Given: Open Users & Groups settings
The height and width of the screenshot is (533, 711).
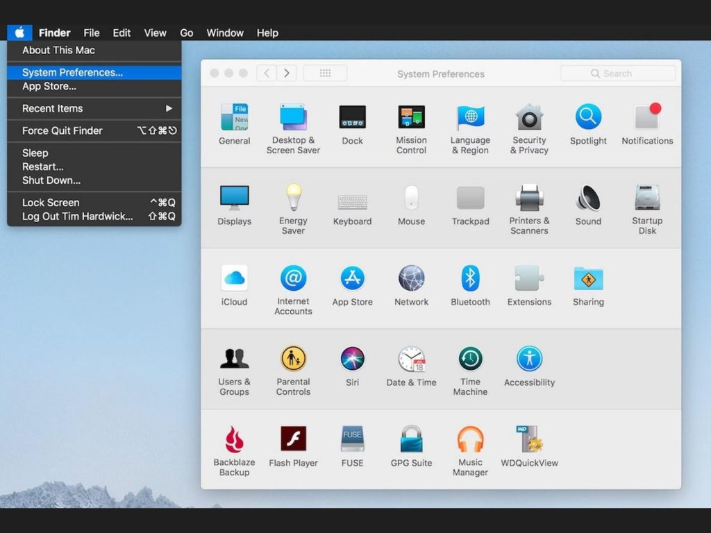Looking at the screenshot, I should tap(235, 359).
